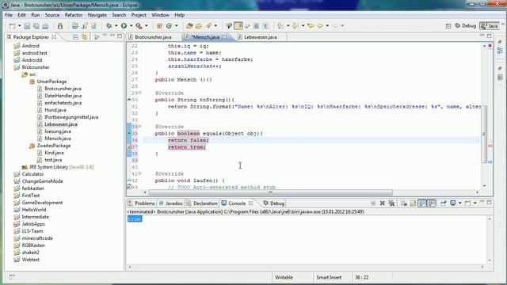This screenshot has width=507, height=285.
Task: Toggle Show Console on standard output
Action: point(422,203)
